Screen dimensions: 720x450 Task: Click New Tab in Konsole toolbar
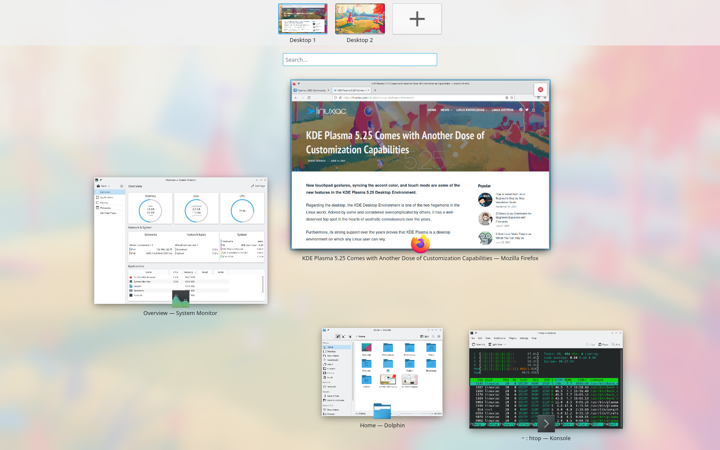(479, 345)
